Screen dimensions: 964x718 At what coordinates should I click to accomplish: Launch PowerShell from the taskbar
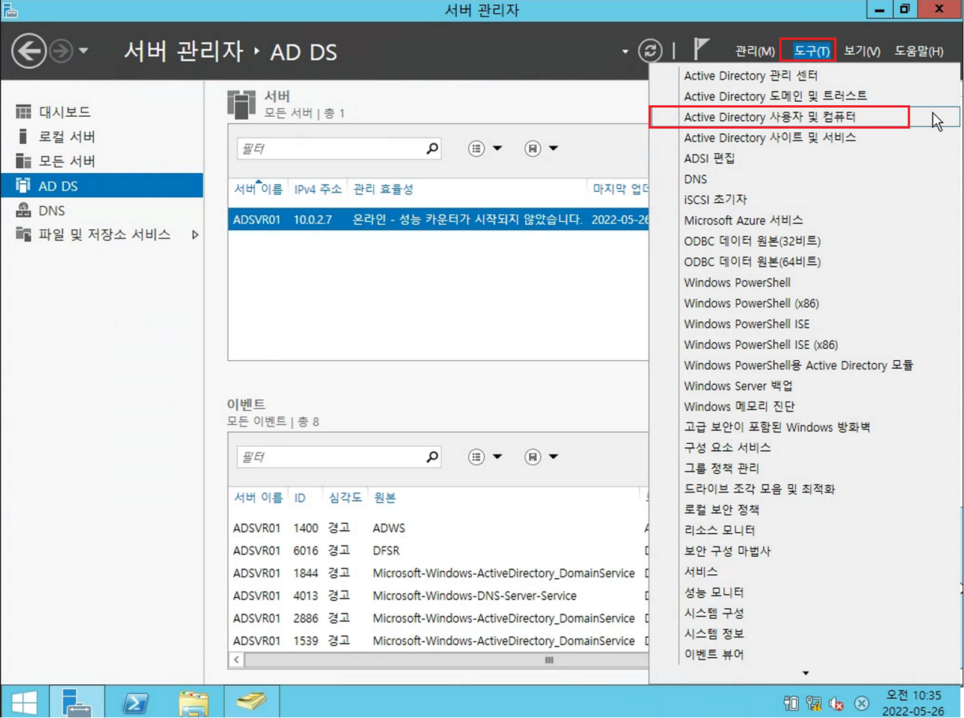(135, 702)
